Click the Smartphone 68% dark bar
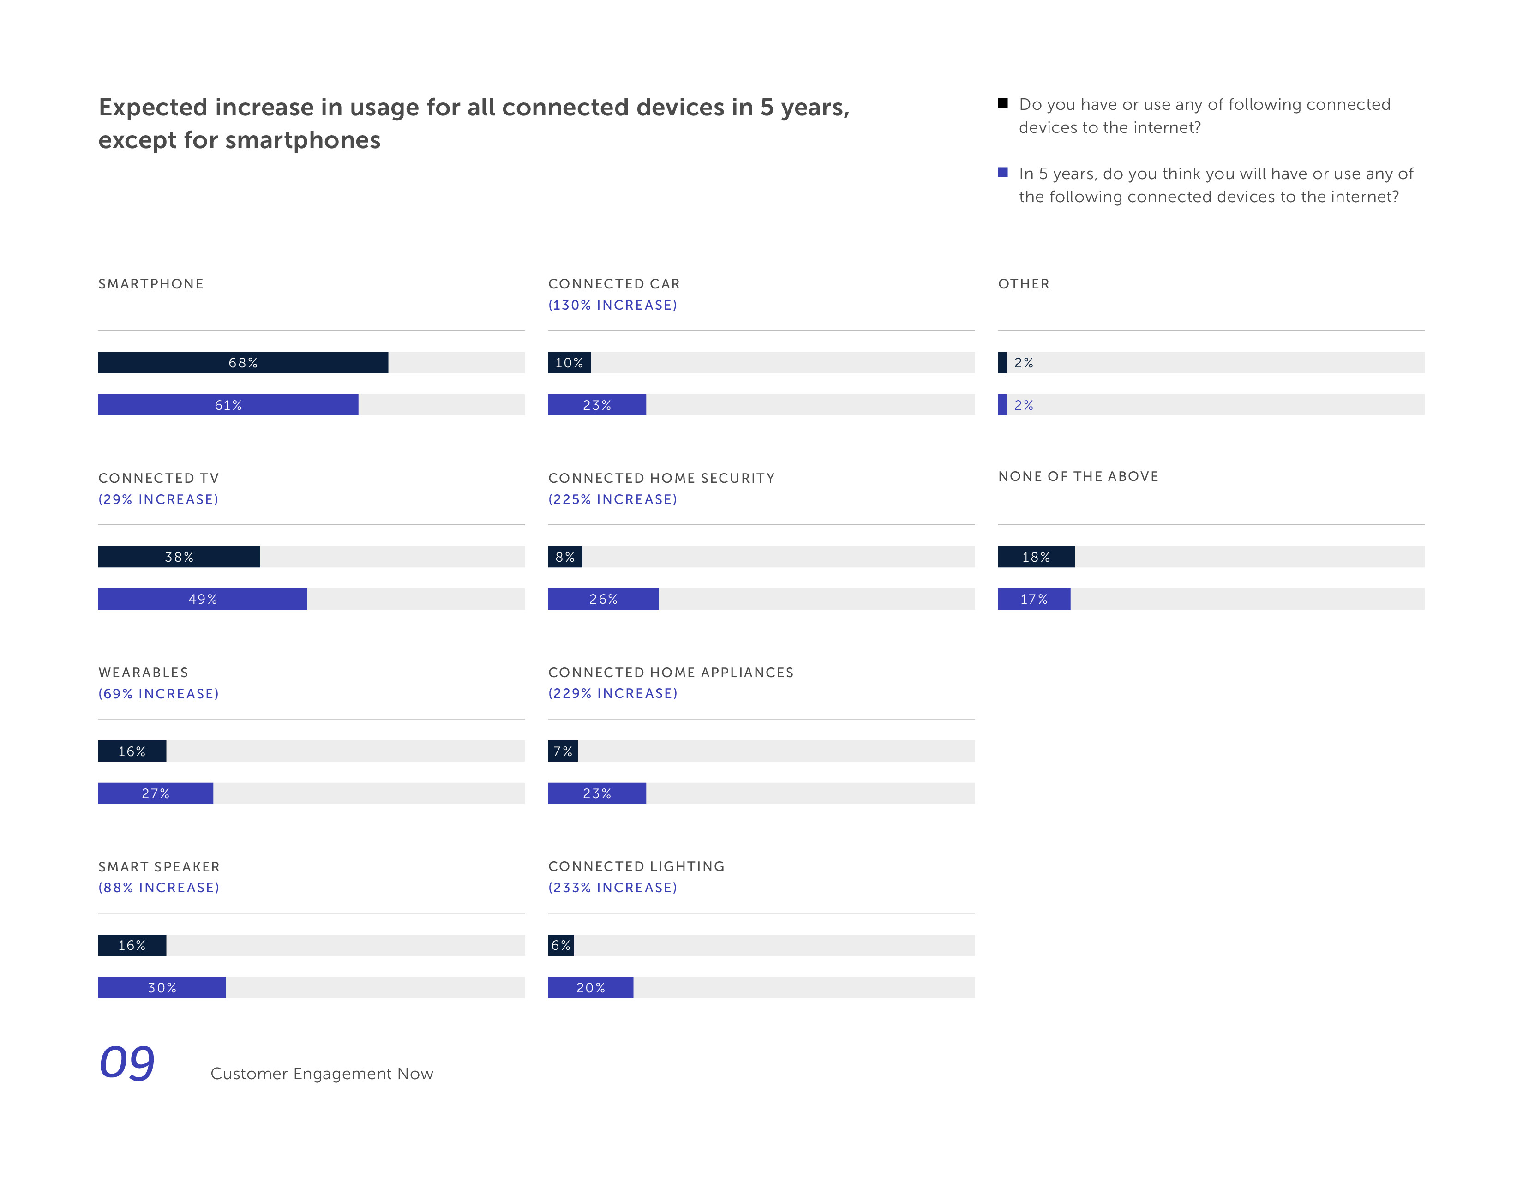 [x=243, y=363]
